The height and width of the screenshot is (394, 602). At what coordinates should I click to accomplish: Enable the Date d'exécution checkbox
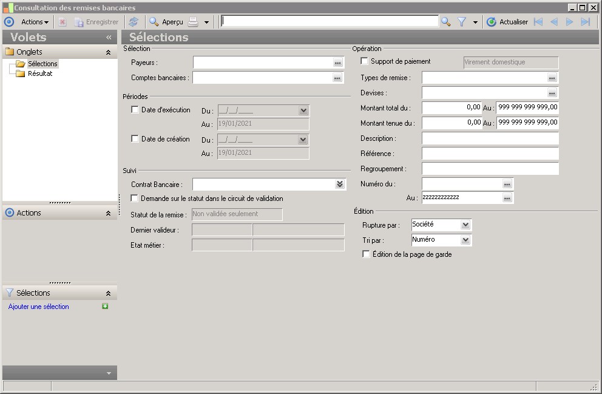pos(135,110)
